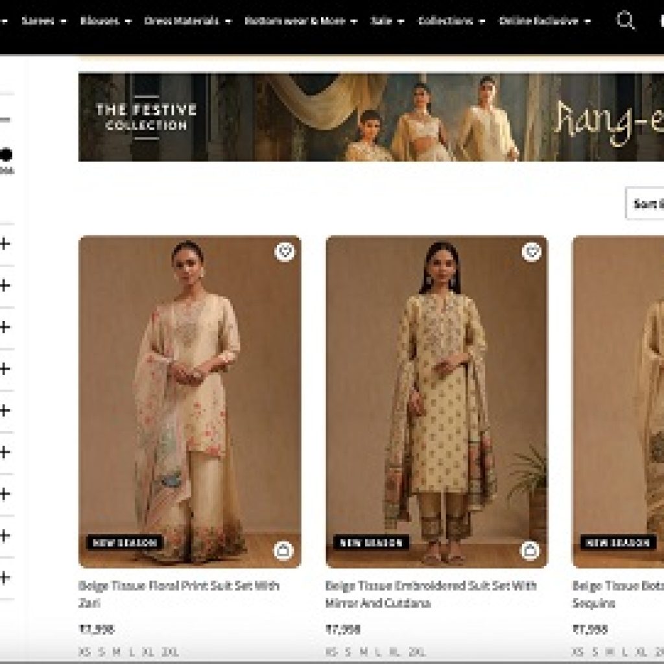Open the Sale dropdown menu
The height and width of the screenshot is (664, 664).
pyautogui.click(x=387, y=21)
